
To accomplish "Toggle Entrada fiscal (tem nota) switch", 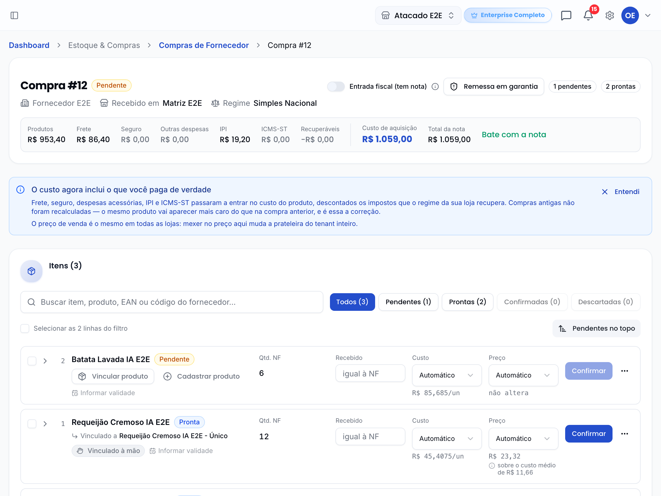I will [336, 87].
